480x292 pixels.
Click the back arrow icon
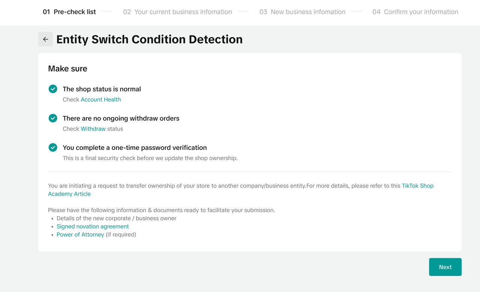(x=45, y=39)
